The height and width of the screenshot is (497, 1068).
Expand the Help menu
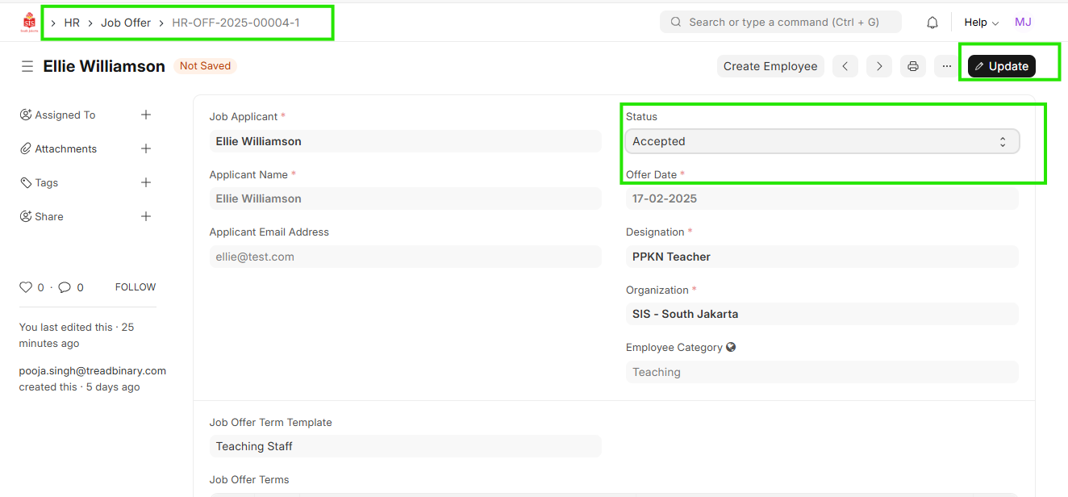(x=981, y=23)
